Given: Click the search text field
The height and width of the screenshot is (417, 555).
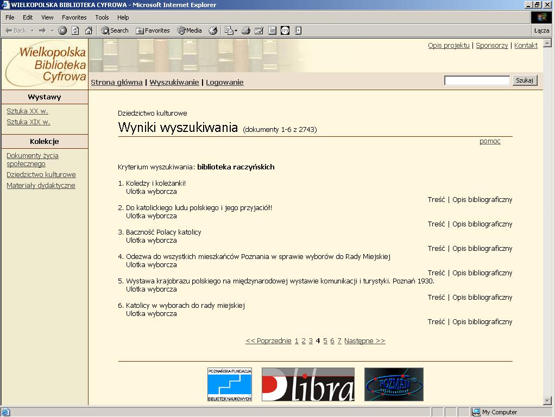Looking at the screenshot, I should pos(477,80).
